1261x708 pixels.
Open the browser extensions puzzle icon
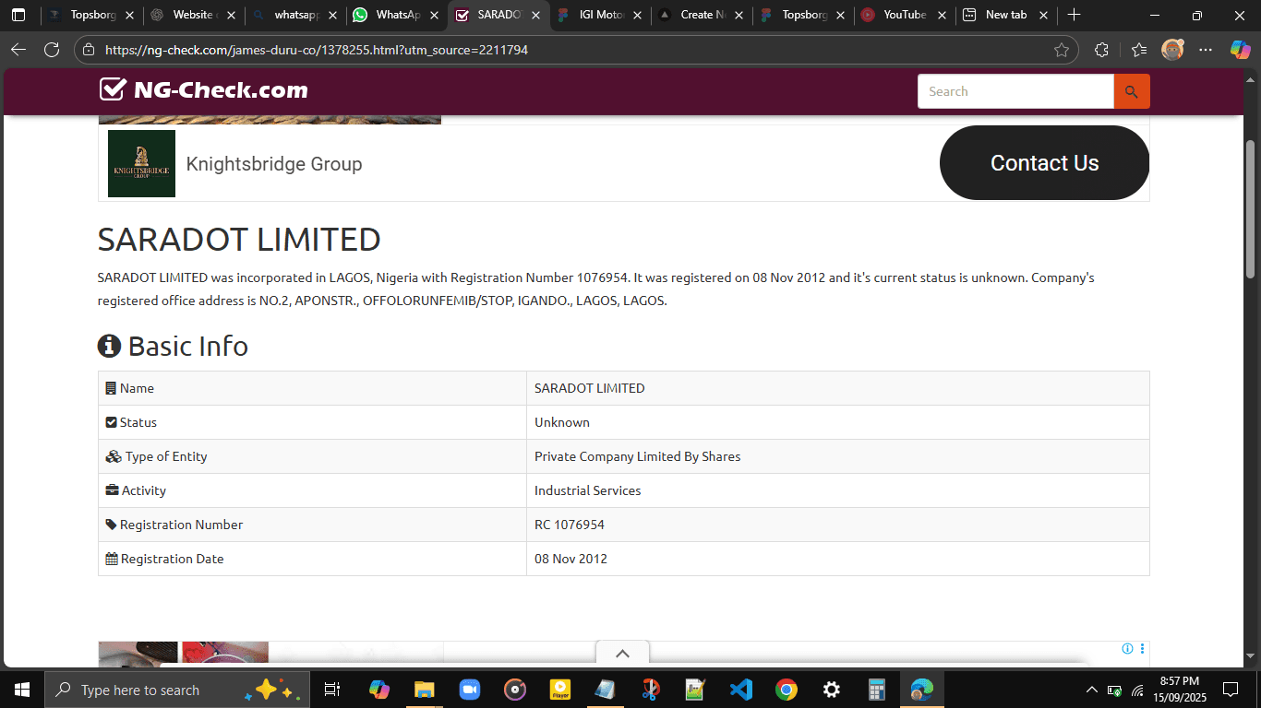pos(1101,50)
